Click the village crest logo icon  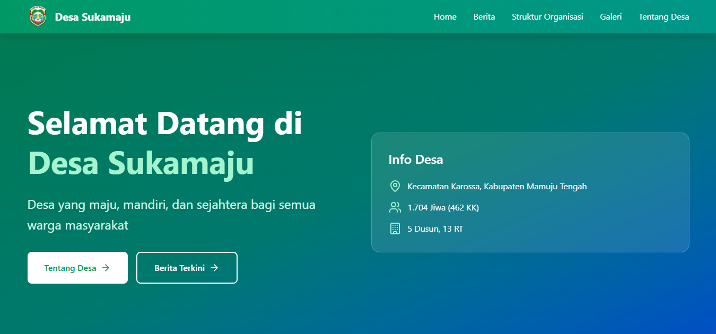(x=38, y=17)
